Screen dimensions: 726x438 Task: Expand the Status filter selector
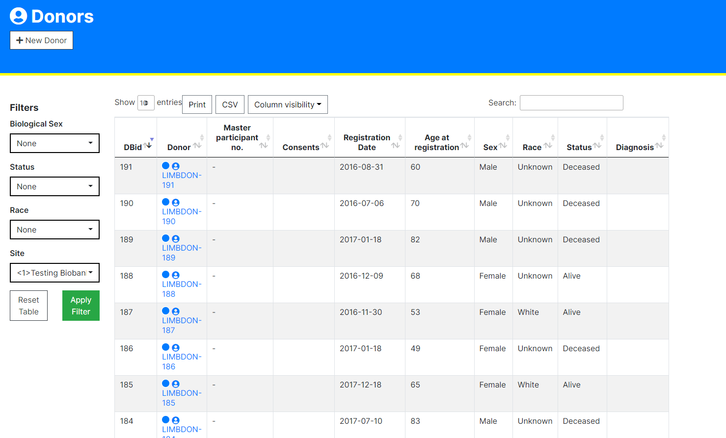coord(54,186)
